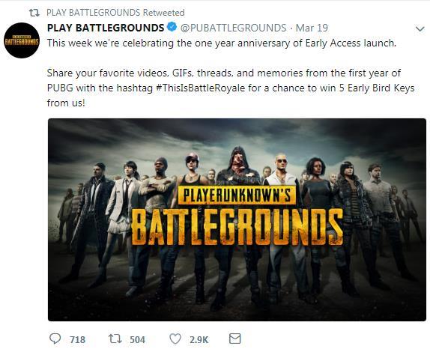Click the reply speech bubble icon
Viewport: 430px width, 352px height.
(x=55, y=339)
